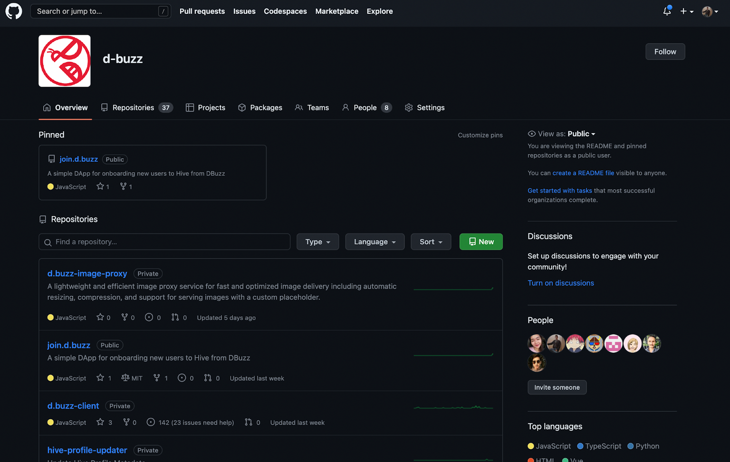
Task: Open pinned join.d.buzz repository link
Action: tap(79, 159)
